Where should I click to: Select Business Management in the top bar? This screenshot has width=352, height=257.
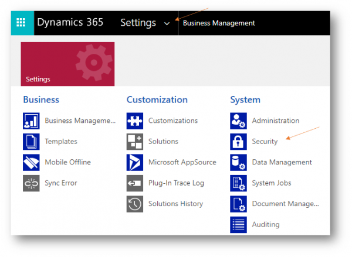click(219, 23)
